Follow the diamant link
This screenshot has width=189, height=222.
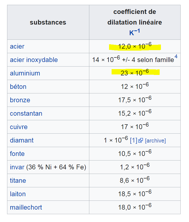(x=22, y=140)
